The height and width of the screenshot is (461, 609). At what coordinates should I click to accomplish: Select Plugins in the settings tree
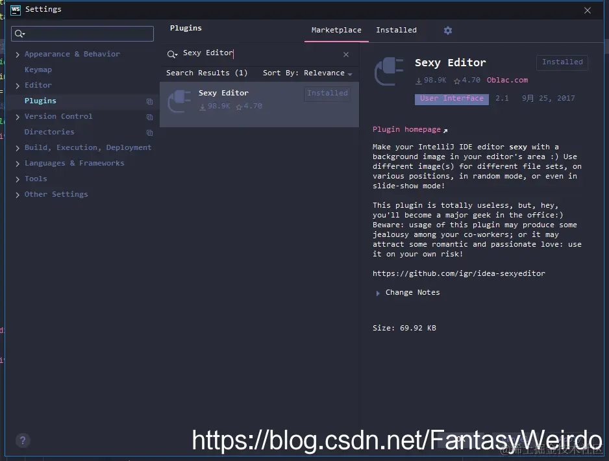point(40,101)
